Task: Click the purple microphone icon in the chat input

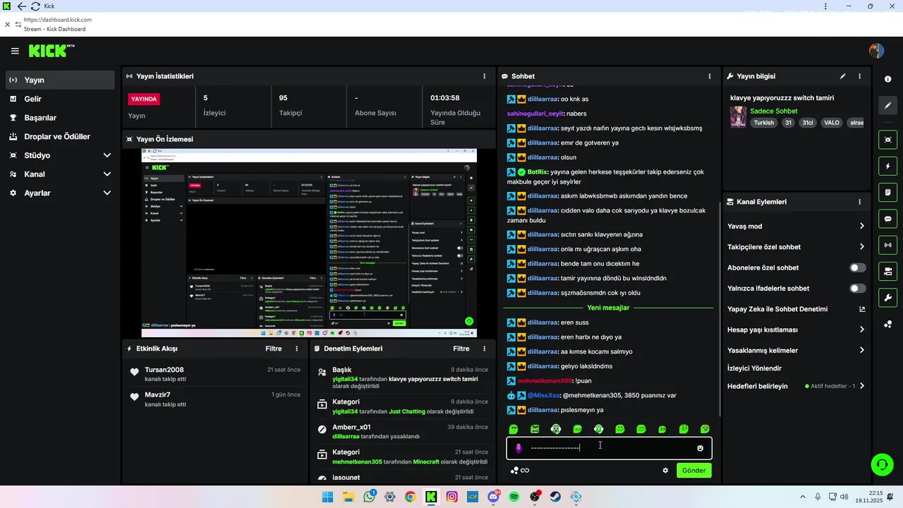Action: (519, 448)
